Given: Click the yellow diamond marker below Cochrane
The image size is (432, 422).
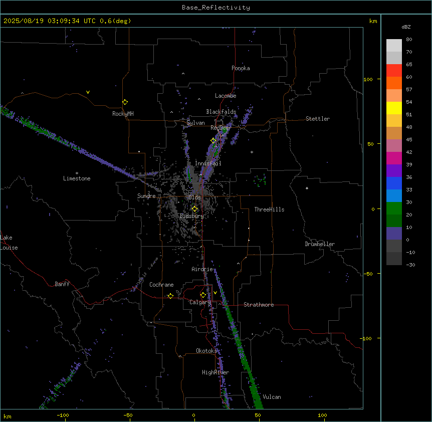Looking at the screenshot, I should point(170,296).
